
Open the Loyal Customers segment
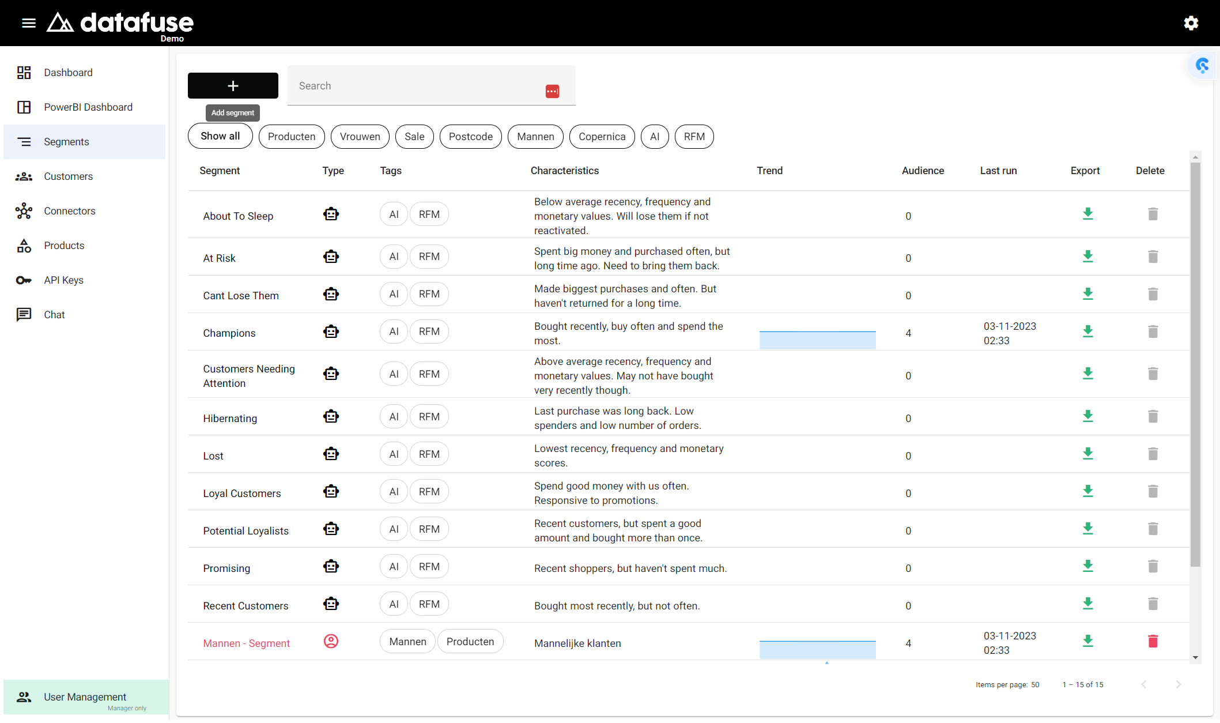[x=241, y=494]
